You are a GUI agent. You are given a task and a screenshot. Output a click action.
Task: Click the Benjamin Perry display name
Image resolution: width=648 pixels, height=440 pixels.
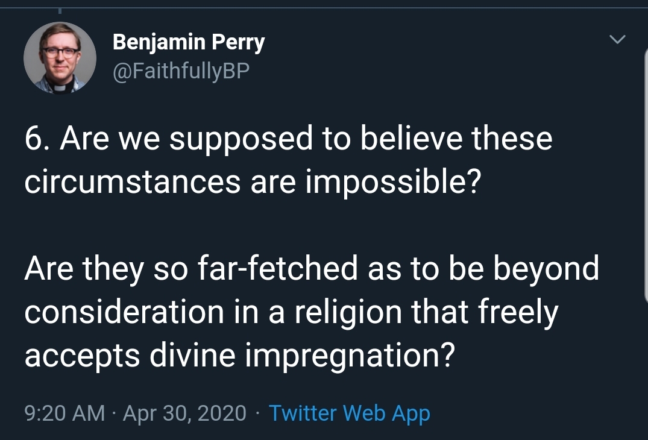188,42
